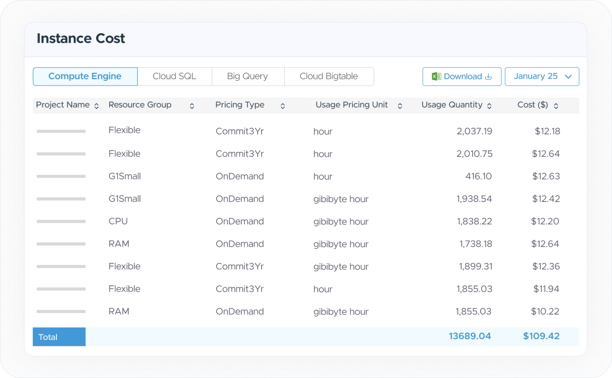This screenshot has width=612, height=378.
Task: Select the Cloud Bigtable tab
Action: point(329,77)
